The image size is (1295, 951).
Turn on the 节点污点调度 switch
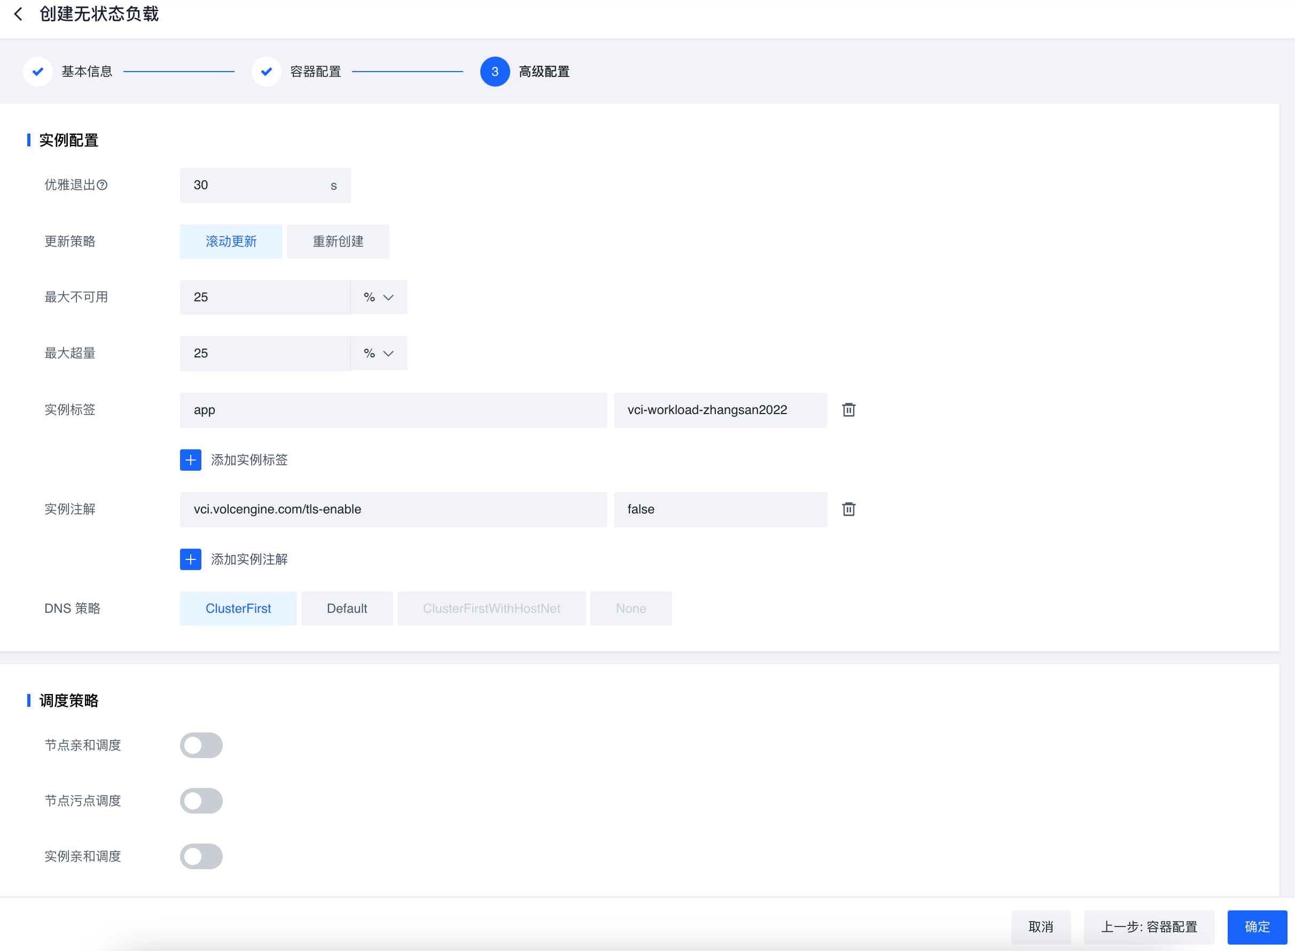click(x=201, y=801)
